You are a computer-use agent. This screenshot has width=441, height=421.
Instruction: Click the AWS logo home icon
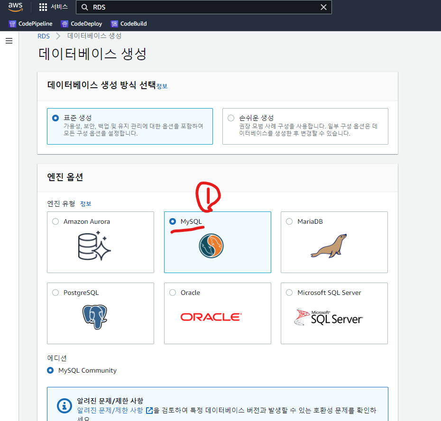click(15, 7)
